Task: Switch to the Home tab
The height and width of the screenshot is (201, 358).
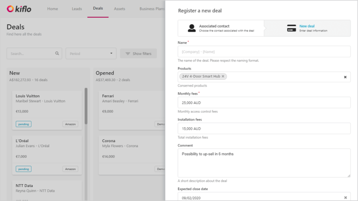Action: click(x=53, y=9)
